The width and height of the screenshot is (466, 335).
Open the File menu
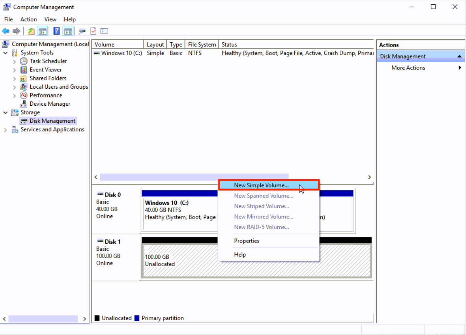9,19
